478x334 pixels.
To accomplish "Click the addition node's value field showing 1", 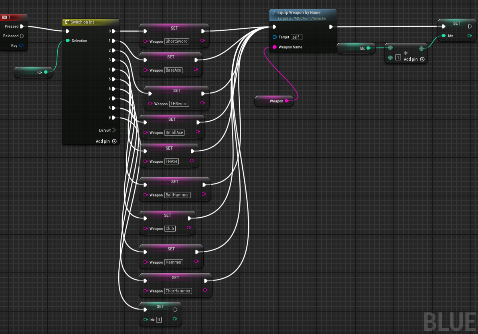I will pos(398,58).
